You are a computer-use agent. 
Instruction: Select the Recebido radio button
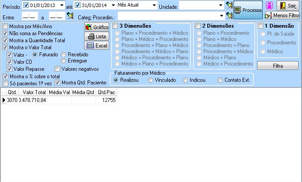click(64, 55)
